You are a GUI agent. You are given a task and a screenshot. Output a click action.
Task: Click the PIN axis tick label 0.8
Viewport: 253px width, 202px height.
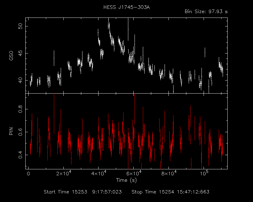[20, 109]
